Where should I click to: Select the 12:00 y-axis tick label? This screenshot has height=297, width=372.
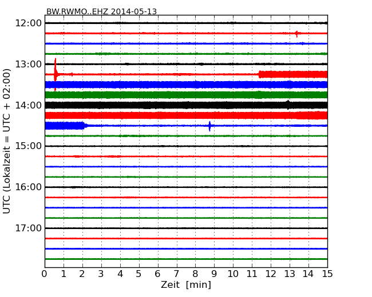click(29, 23)
